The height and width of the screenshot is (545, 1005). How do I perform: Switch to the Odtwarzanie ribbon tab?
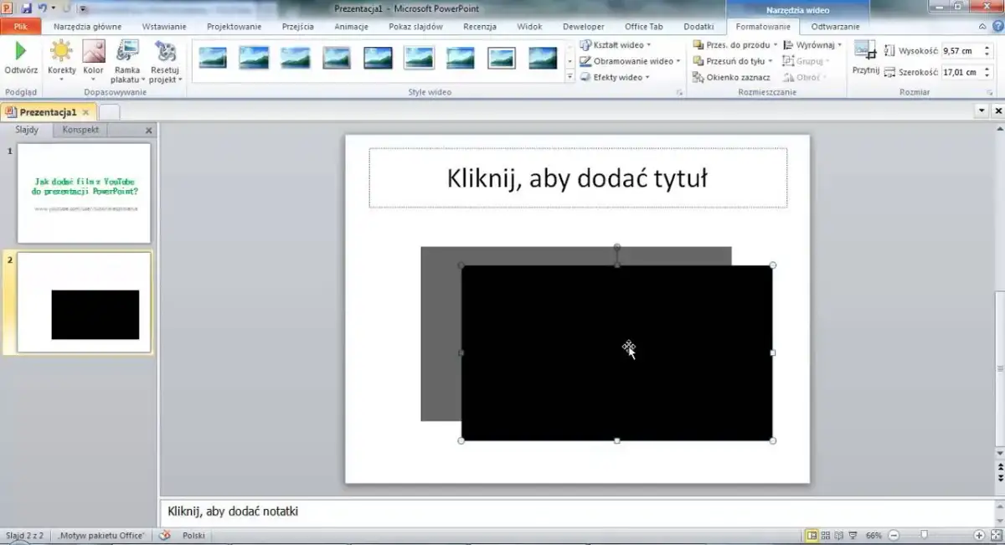835,26
